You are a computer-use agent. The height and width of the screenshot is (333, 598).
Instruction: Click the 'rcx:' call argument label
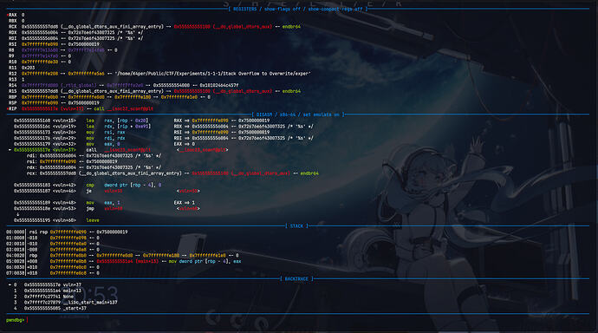[32, 173]
